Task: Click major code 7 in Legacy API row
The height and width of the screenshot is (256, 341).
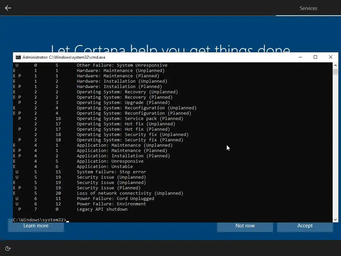Action: click(35, 209)
